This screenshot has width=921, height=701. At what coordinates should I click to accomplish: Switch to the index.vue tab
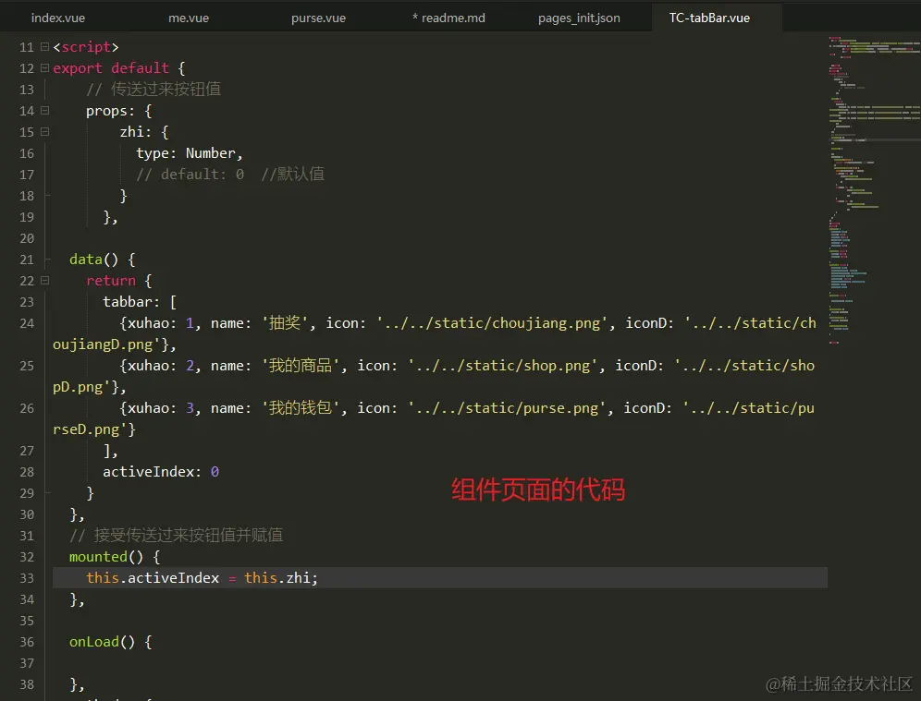pos(57,18)
